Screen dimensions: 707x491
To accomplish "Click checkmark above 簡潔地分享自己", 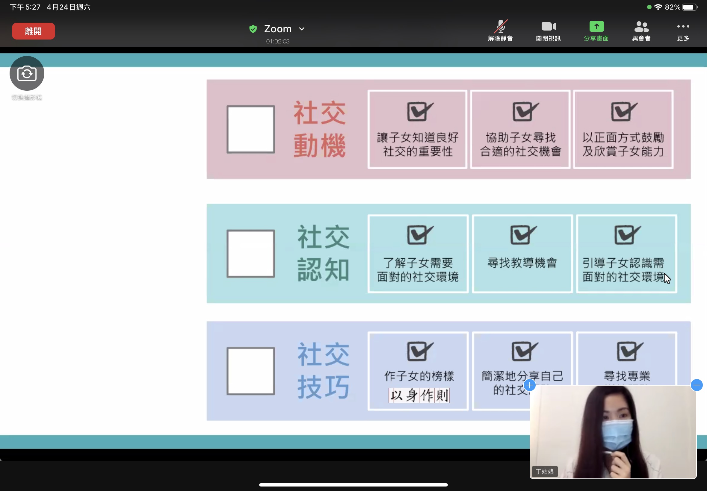I will [x=525, y=351].
